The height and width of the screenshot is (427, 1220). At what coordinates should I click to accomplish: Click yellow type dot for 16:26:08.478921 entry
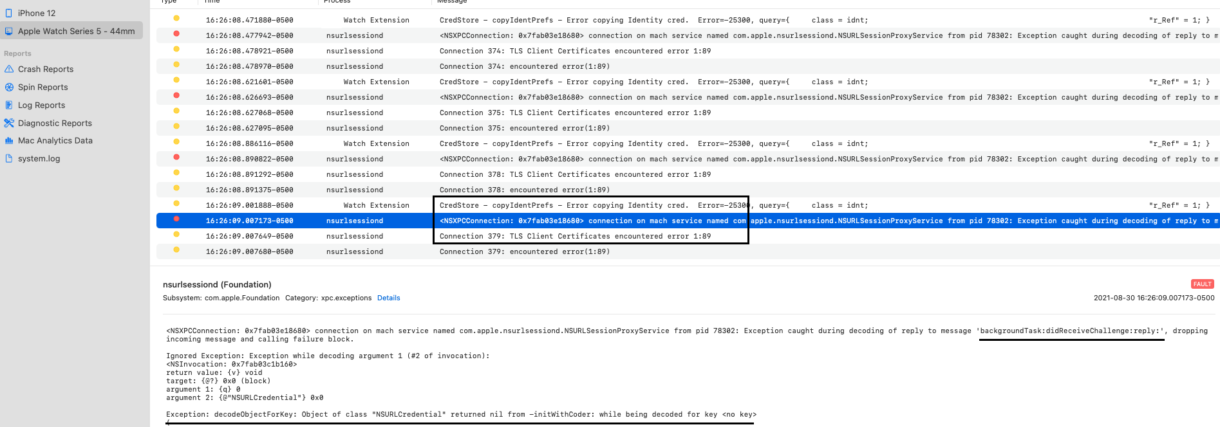pyautogui.click(x=176, y=50)
